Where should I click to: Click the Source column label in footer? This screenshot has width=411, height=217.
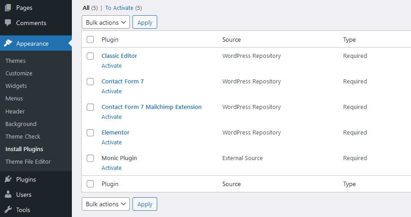pyautogui.click(x=231, y=184)
